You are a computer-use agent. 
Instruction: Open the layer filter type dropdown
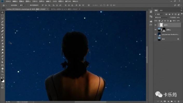tap(159, 14)
